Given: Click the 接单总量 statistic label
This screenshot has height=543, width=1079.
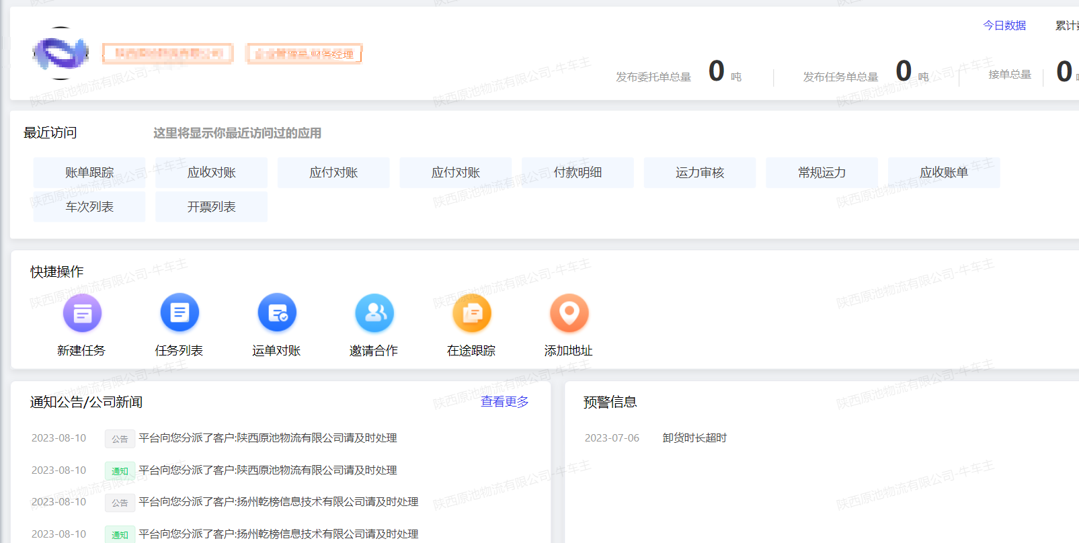Looking at the screenshot, I should 1010,75.
